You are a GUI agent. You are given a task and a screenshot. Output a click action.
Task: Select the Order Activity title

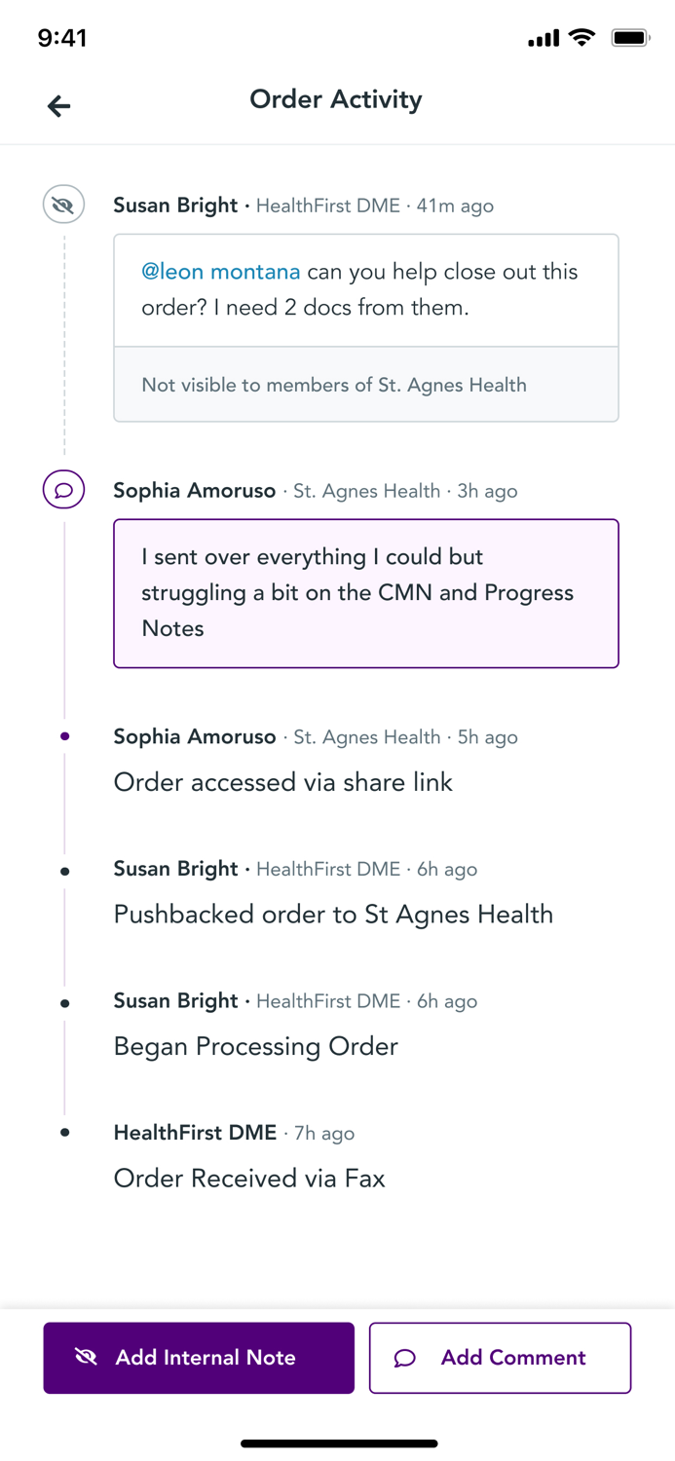pos(336,99)
